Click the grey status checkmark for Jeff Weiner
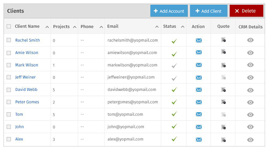This screenshot has height=160, width=279. (174, 78)
